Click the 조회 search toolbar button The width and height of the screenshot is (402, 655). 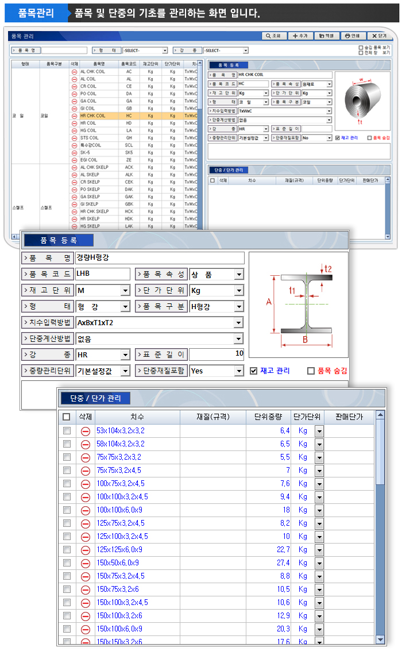(x=273, y=36)
